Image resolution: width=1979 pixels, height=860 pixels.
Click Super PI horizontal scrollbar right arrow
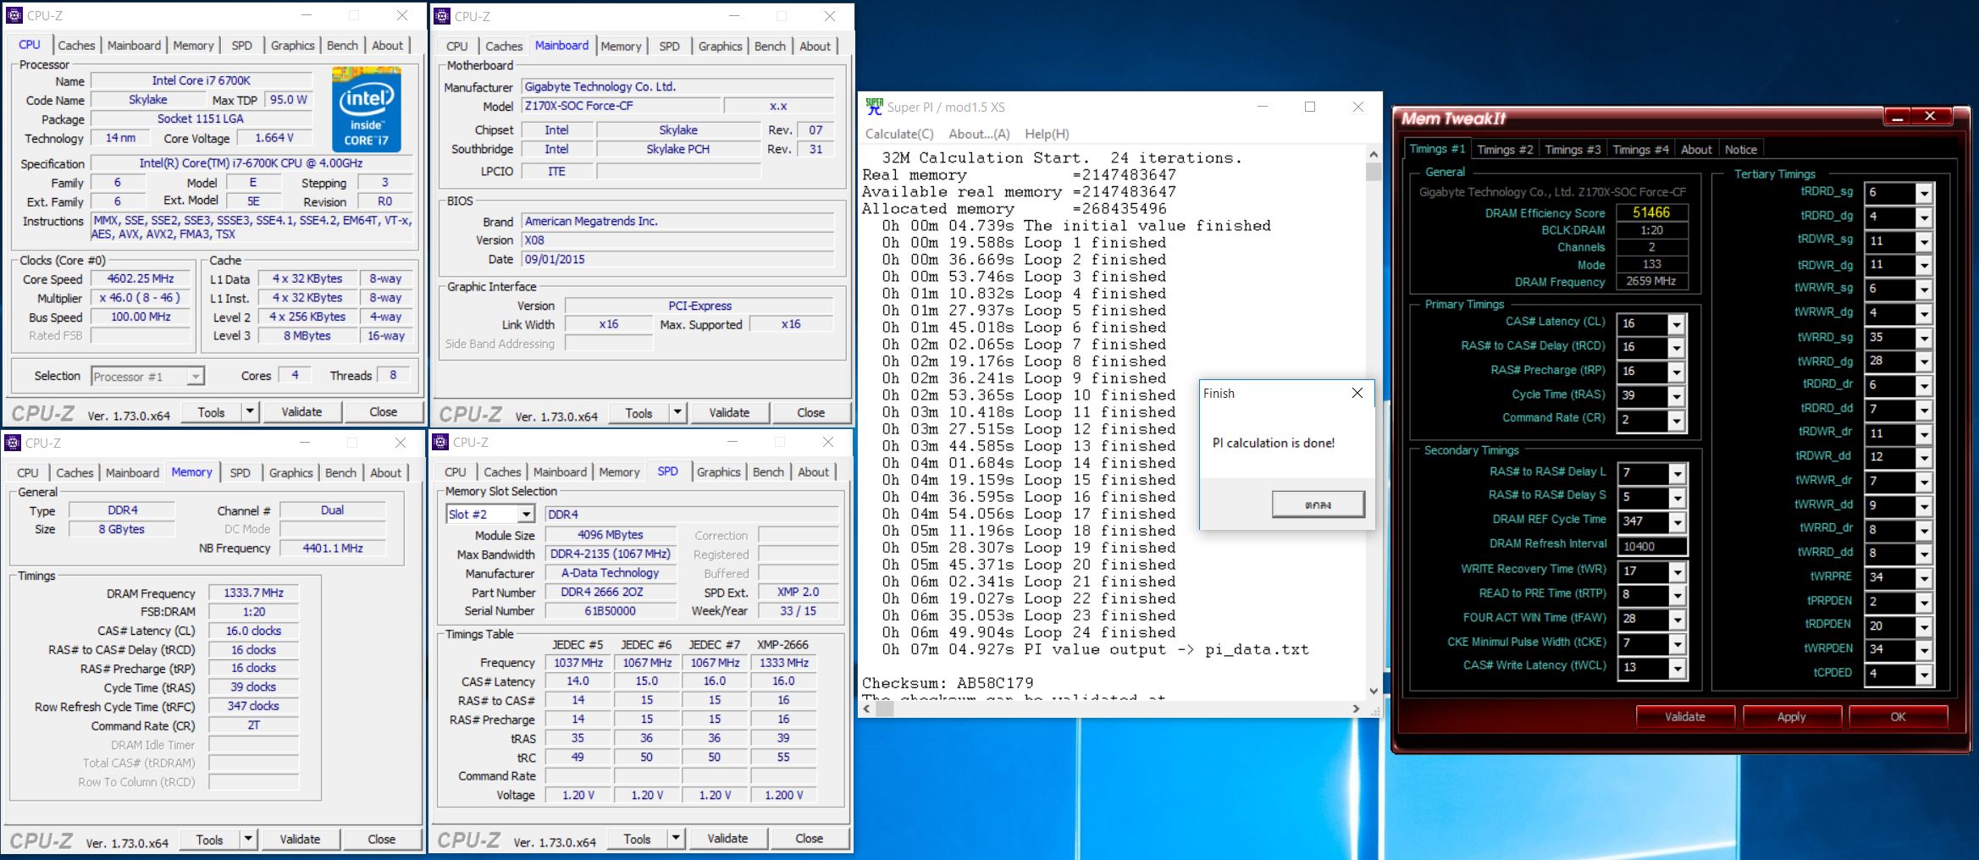click(x=1357, y=708)
